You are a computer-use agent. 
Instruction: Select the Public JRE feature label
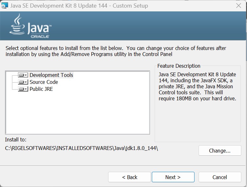click(x=41, y=89)
